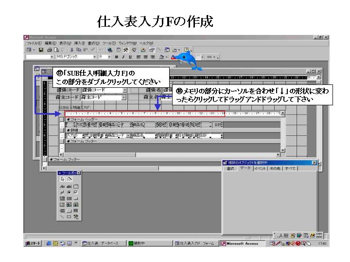Viewport: 350px width, 262px height.
Task: Select the Check Box tool in the toolbox
Action: [x=75, y=192]
